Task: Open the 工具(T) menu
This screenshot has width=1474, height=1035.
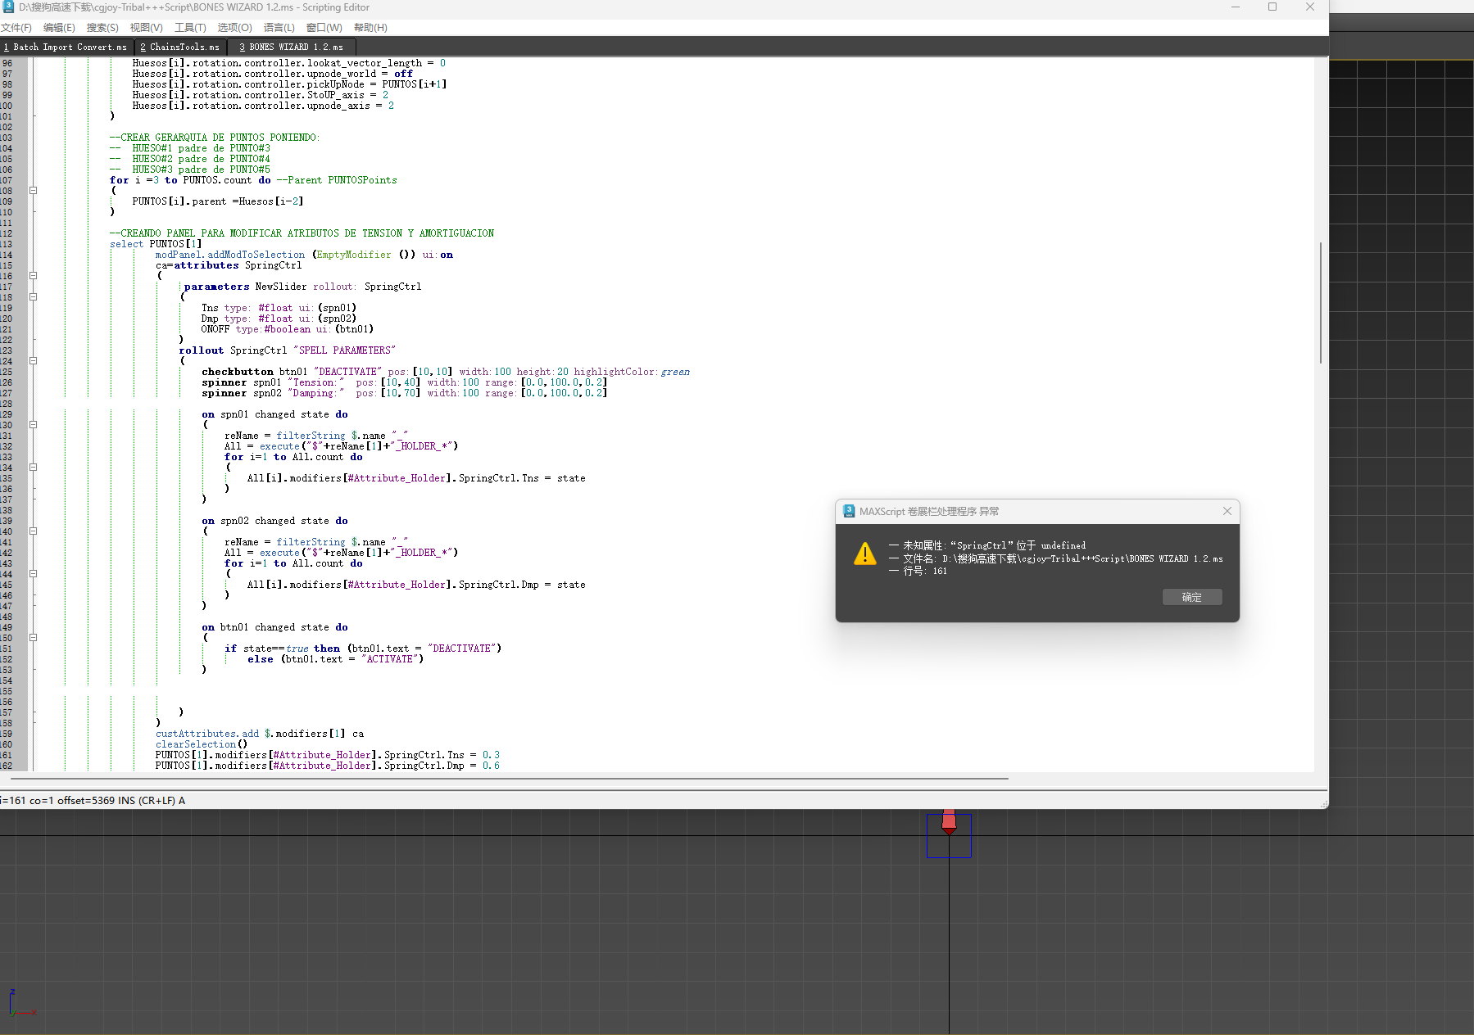Action: (x=190, y=28)
